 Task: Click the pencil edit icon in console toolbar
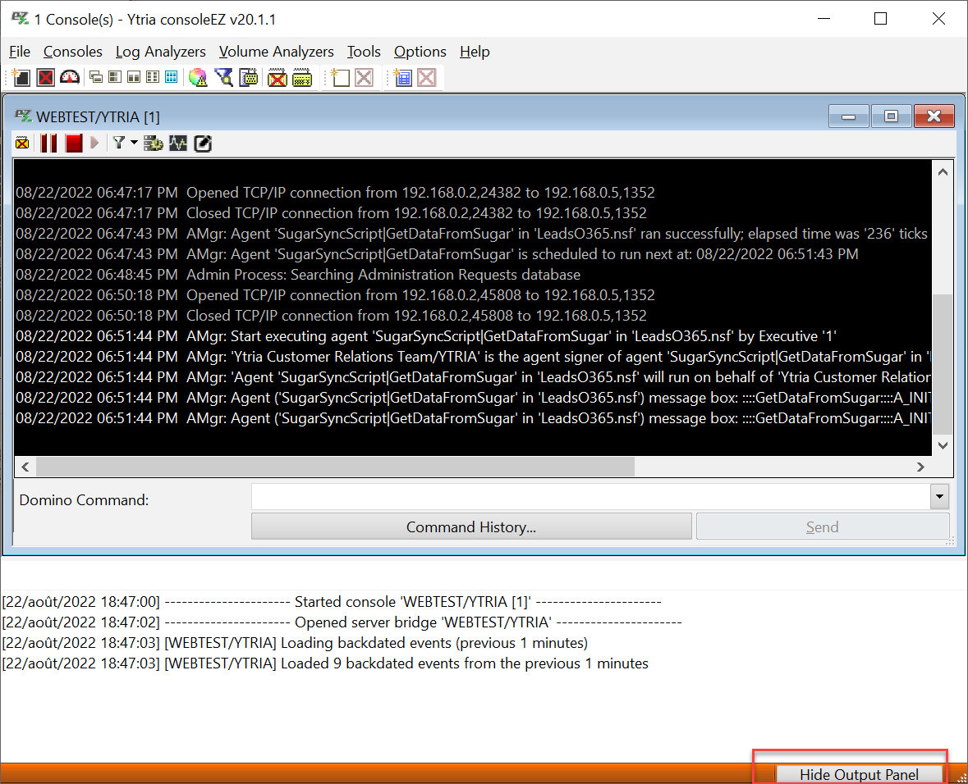pyautogui.click(x=203, y=144)
